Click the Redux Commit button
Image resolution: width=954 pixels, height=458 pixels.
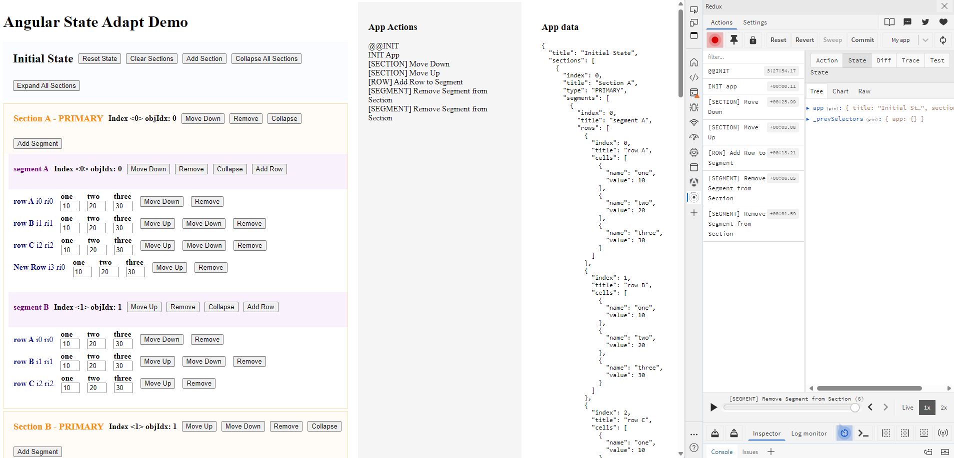862,40
